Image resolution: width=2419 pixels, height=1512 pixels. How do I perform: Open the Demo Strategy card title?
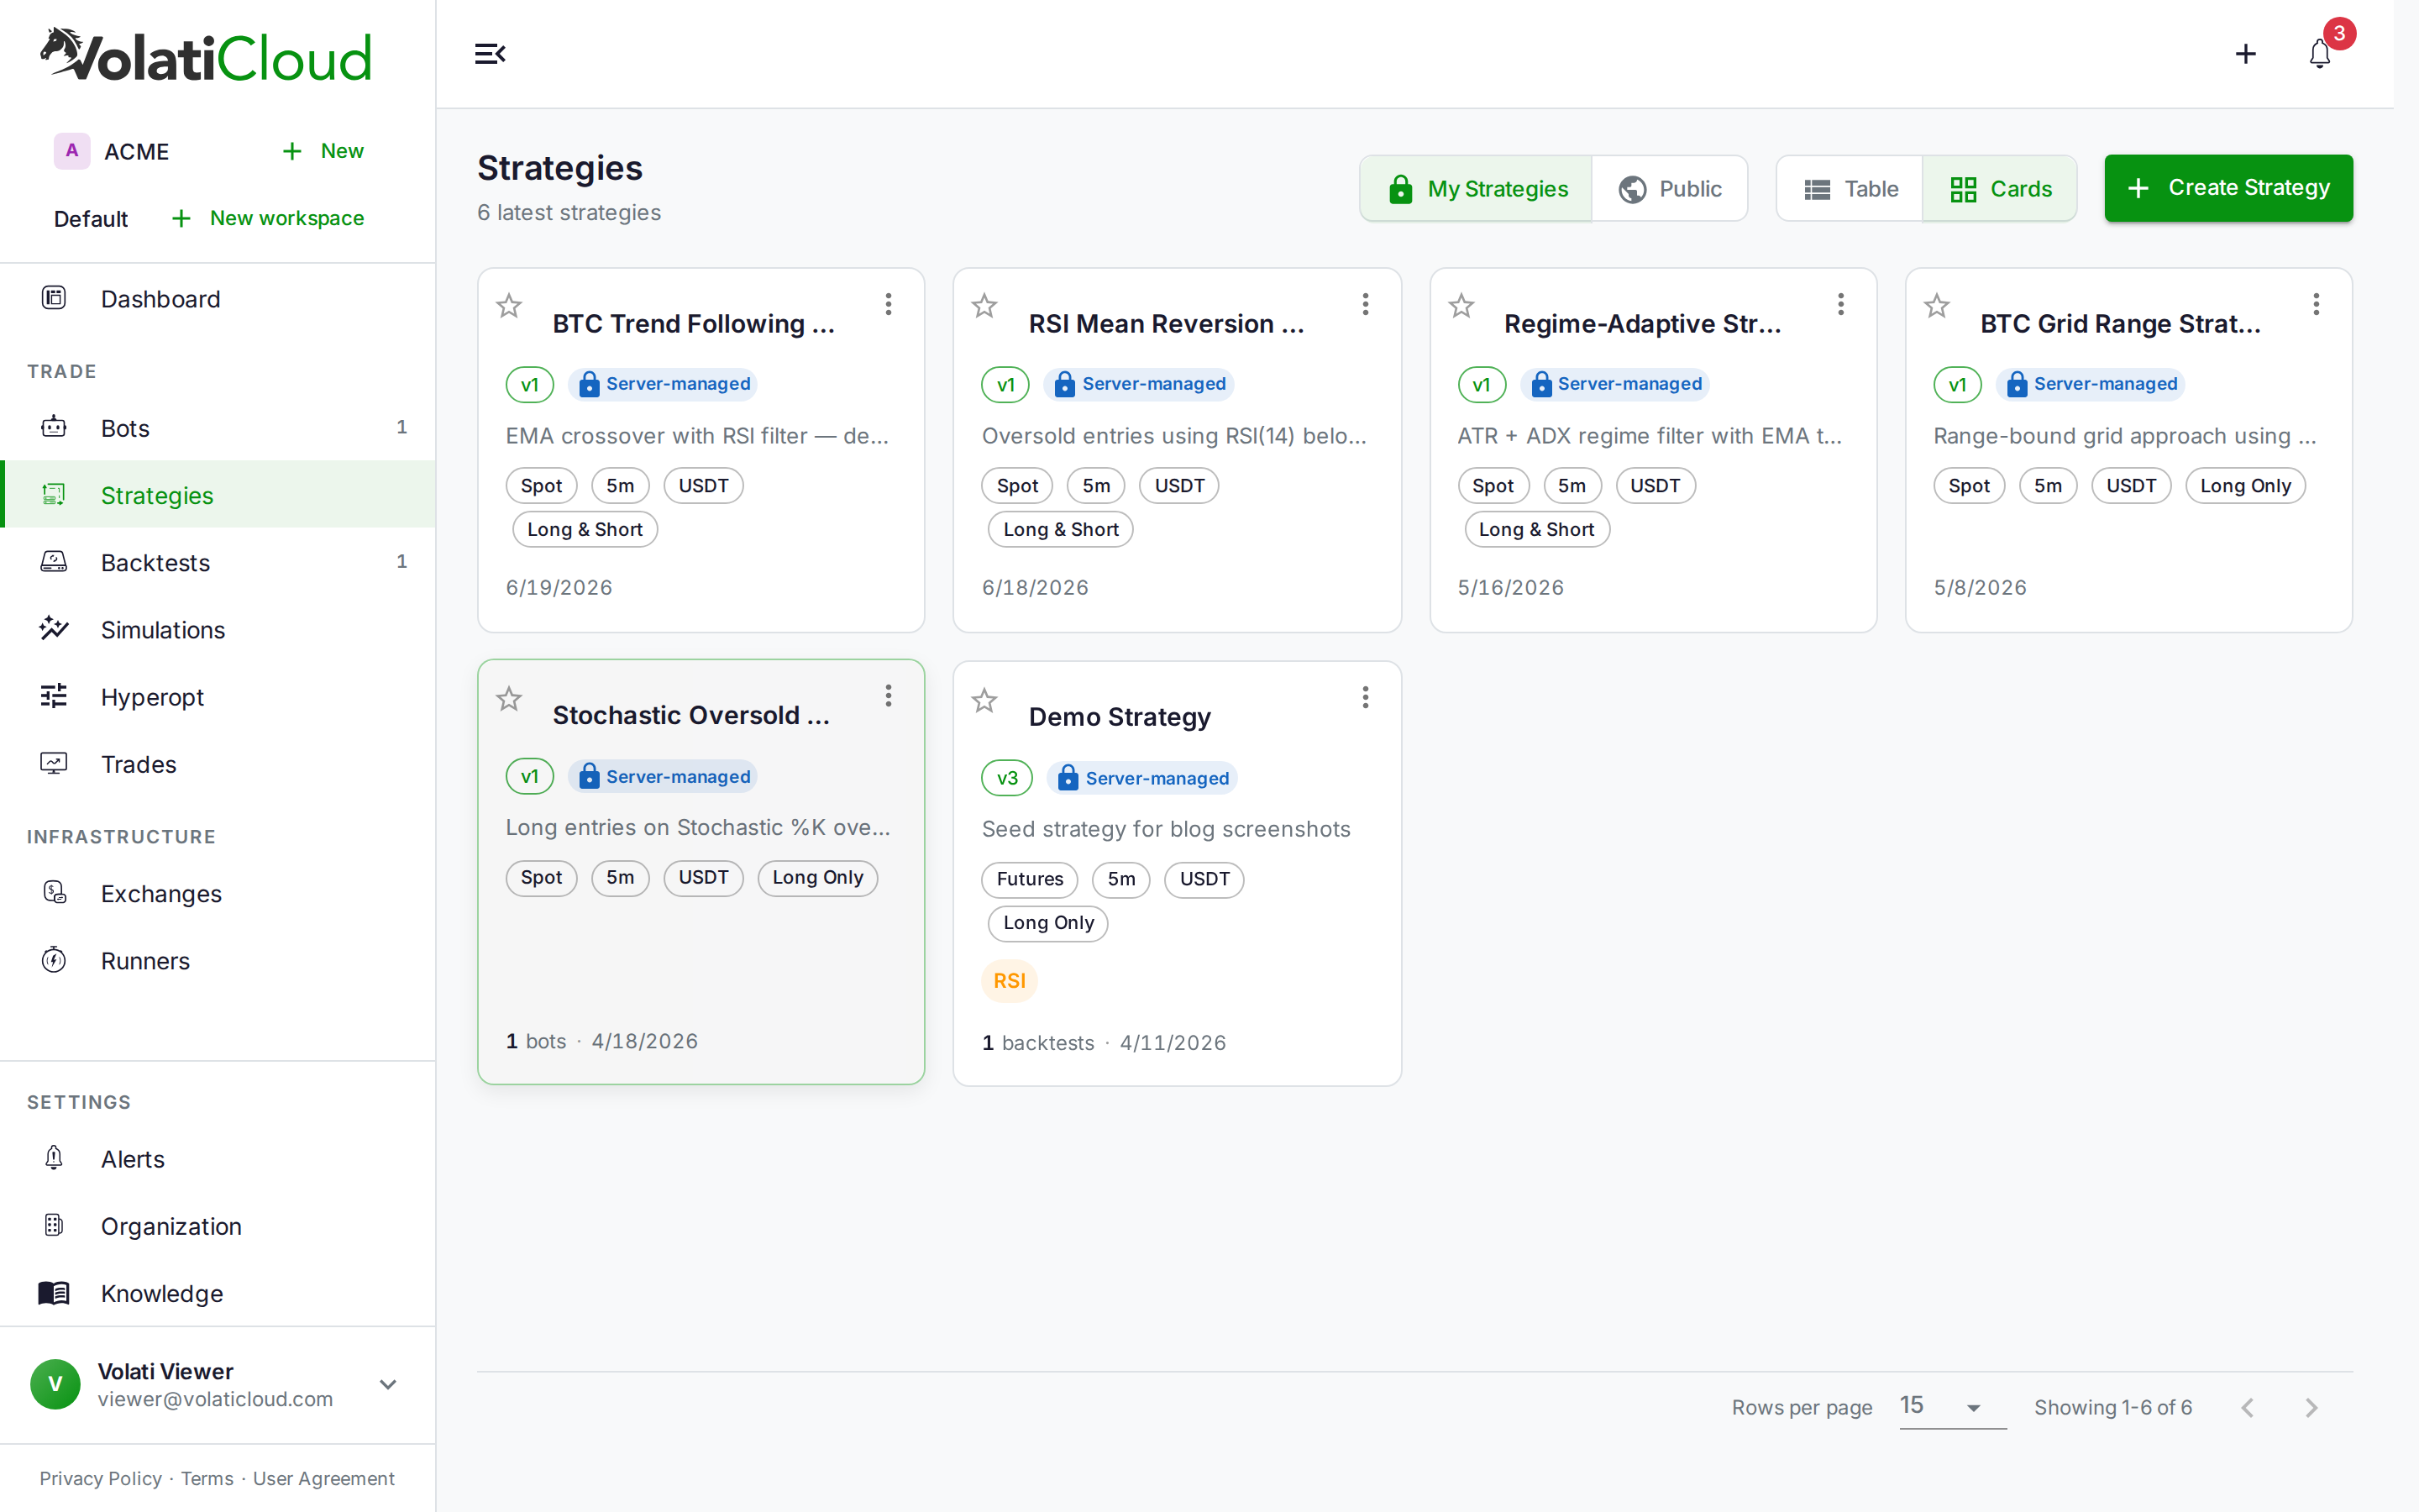pyautogui.click(x=1120, y=716)
